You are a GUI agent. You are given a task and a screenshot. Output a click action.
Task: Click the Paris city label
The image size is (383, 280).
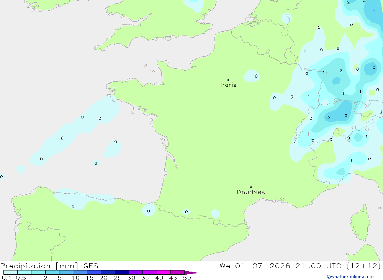[x=228, y=85]
